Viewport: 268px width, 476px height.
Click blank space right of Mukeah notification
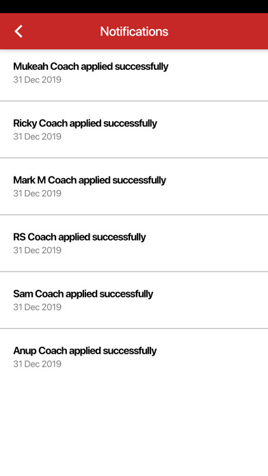[x=219, y=73]
